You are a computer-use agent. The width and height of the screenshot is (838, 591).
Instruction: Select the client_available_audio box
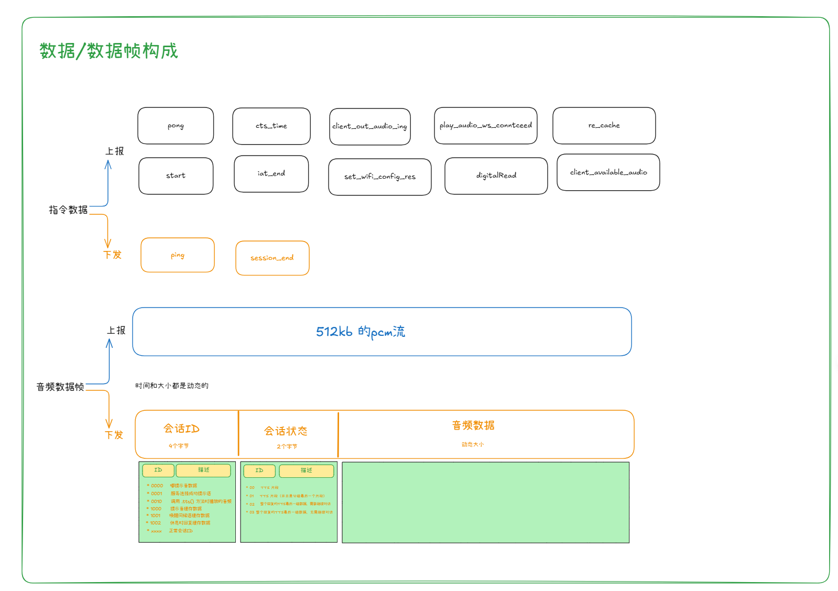click(608, 172)
